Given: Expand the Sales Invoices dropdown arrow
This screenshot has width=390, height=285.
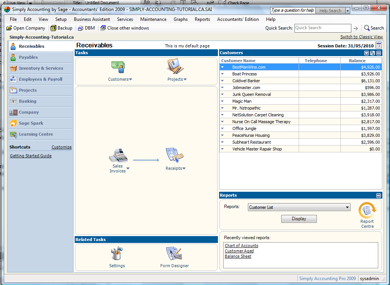Looking at the screenshot, I should click(x=128, y=168).
